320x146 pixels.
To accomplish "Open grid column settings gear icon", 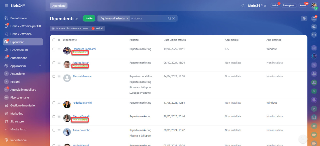I will [59, 40].
